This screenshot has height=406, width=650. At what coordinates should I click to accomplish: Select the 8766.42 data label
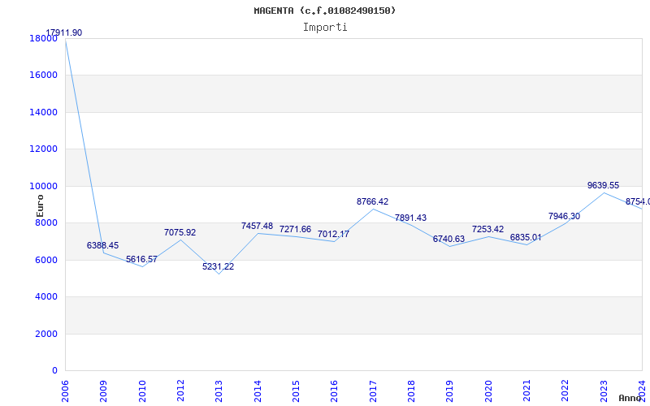click(x=372, y=201)
